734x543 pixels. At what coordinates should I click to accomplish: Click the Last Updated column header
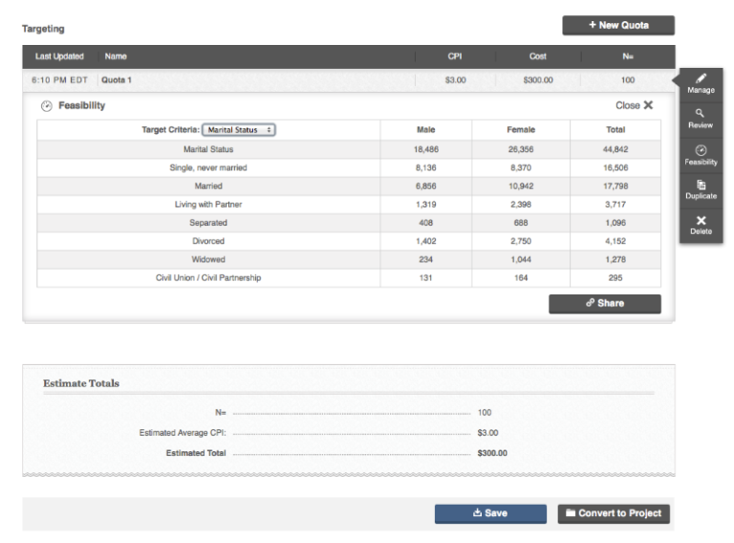[59, 56]
